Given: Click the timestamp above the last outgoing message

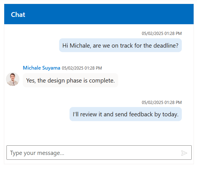Looking at the screenshot, I should click(162, 103).
